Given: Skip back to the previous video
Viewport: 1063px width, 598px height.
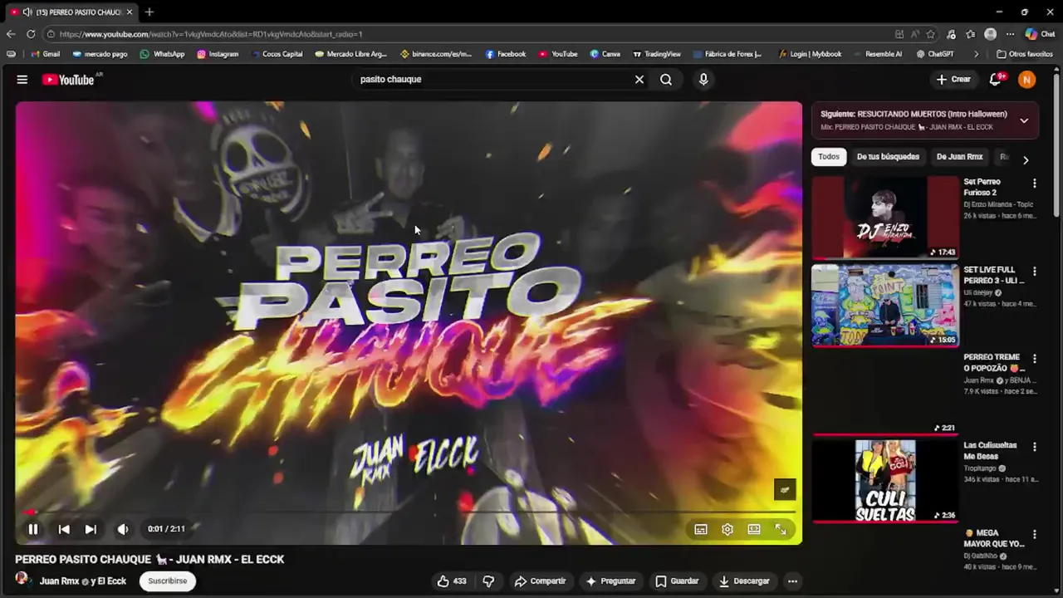Looking at the screenshot, I should [x=64, y=529].
